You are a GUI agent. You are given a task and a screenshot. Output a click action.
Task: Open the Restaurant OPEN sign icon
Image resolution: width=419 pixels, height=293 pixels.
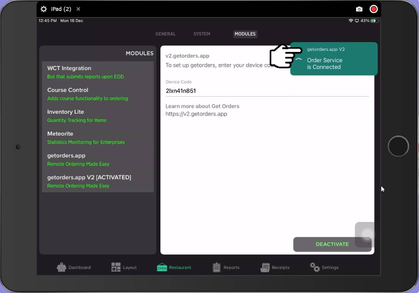coord(162,267)
